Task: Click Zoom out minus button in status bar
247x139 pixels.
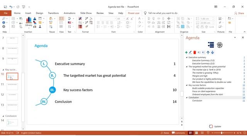Action: click(x=212, y=133)
